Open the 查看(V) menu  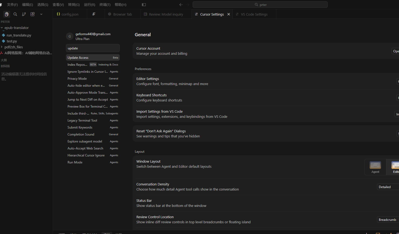click(58, 5)
